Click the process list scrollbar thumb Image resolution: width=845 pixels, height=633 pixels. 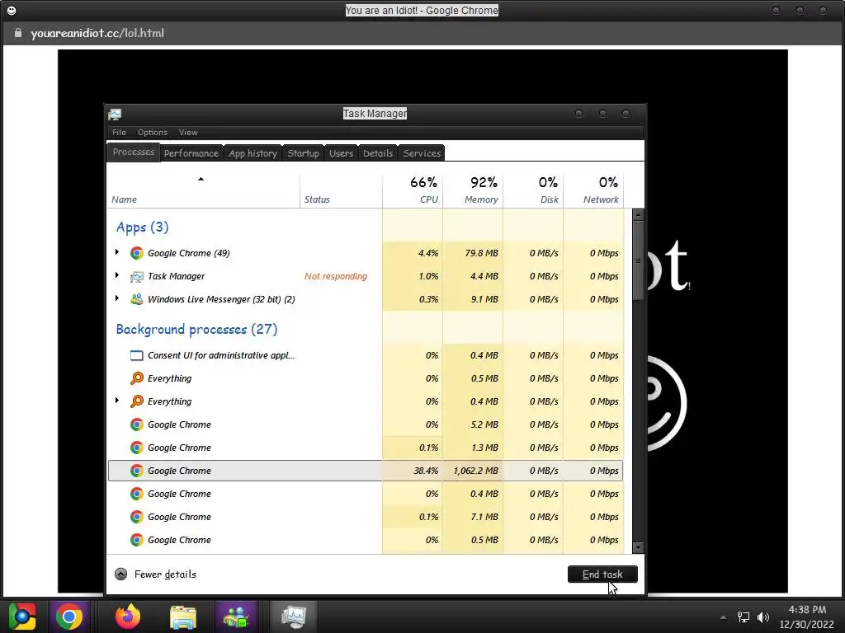pyautogui.click(x=638, y=260)
